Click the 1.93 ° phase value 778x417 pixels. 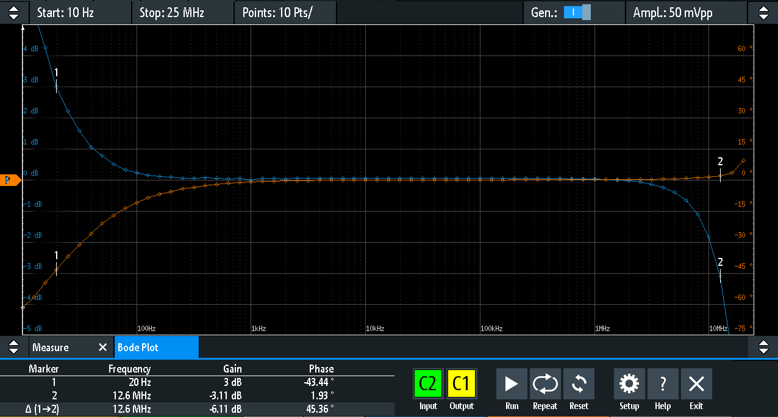pos(322,396)
